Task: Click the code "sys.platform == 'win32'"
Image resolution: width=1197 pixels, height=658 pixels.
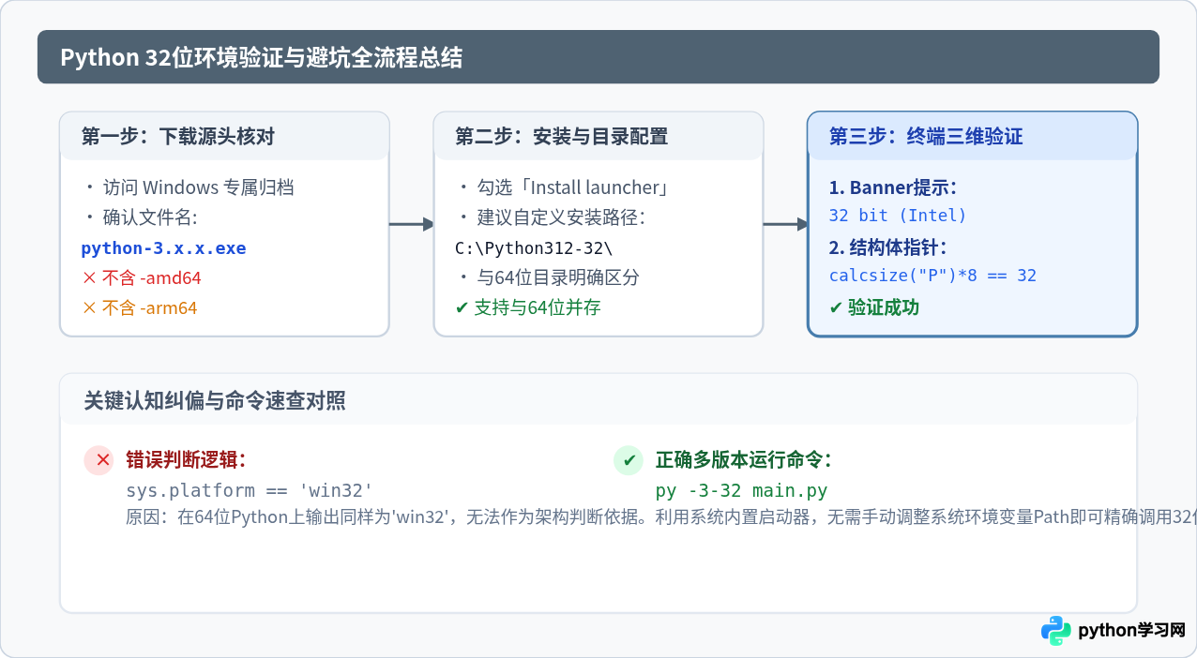Action: click(250, 490)
